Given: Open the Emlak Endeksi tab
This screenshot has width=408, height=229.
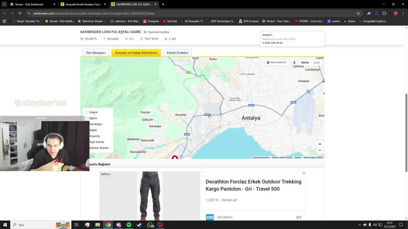Looking at the screenshot, I should click(177, 53).
